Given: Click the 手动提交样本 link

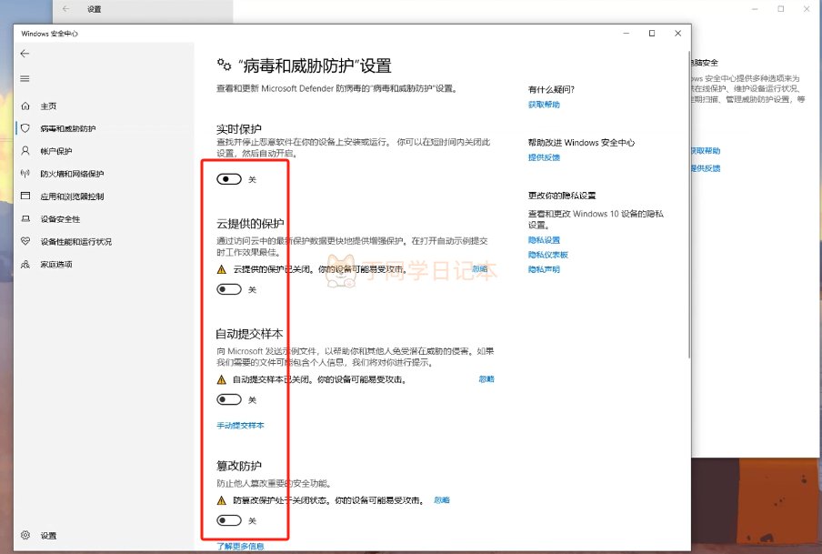Looking at the screenshot, I should point(240,426).
